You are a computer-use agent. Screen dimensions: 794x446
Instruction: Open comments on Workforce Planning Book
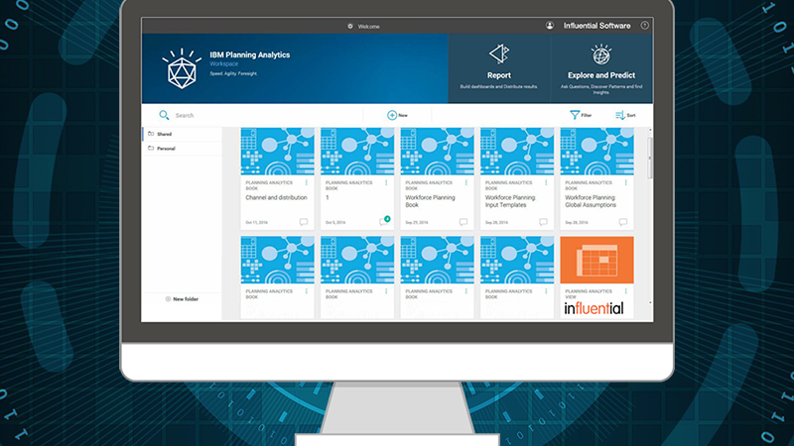click(463, 222)
